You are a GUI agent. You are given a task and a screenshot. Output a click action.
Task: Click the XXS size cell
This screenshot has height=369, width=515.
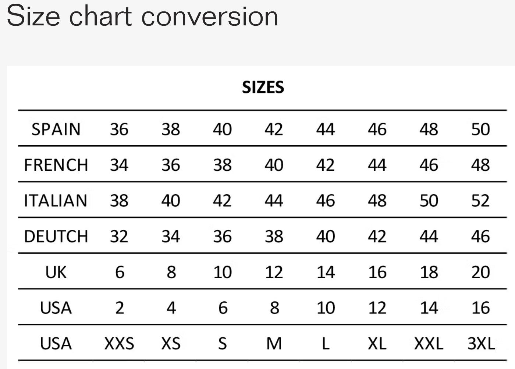click(x=119, y=344)
